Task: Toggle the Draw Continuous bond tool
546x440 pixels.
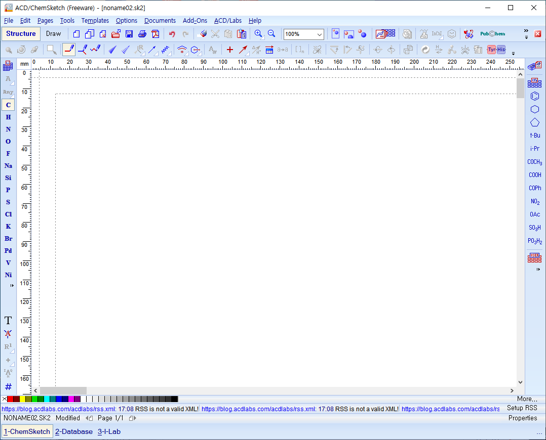Action: 83,50
